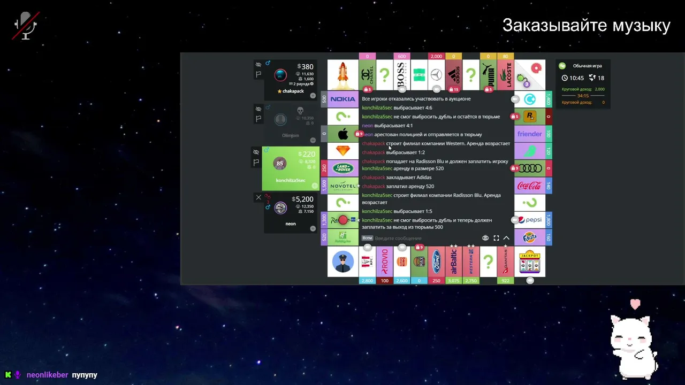Click the orange diamond cell
685x385 pixels.
[x=343, y=151]
